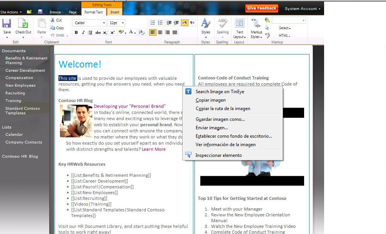The width and height of the screenshot is (386, 234).
Task: Open Benefits & Retirement Planning sidebar link
Action: tap(27, 60)
